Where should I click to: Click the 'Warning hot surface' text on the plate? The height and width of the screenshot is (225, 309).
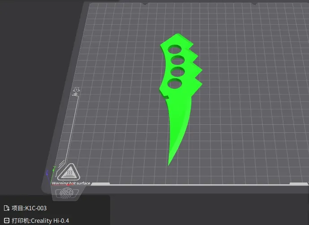(x=71, y=183)
